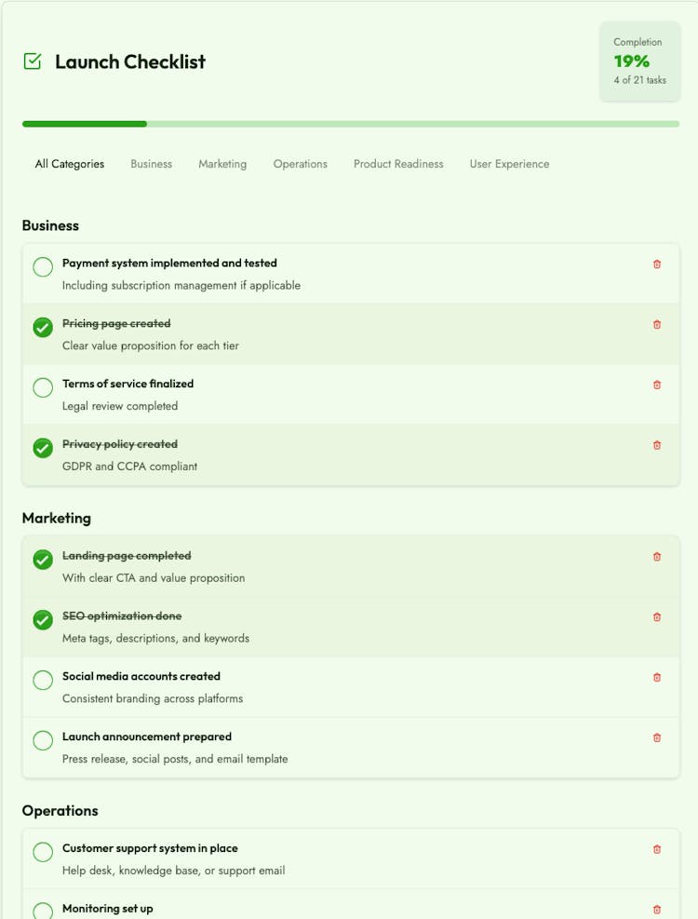
Task: Delete the Payment system implemented task
Action: pyautogui.click(x=656, y=264)
